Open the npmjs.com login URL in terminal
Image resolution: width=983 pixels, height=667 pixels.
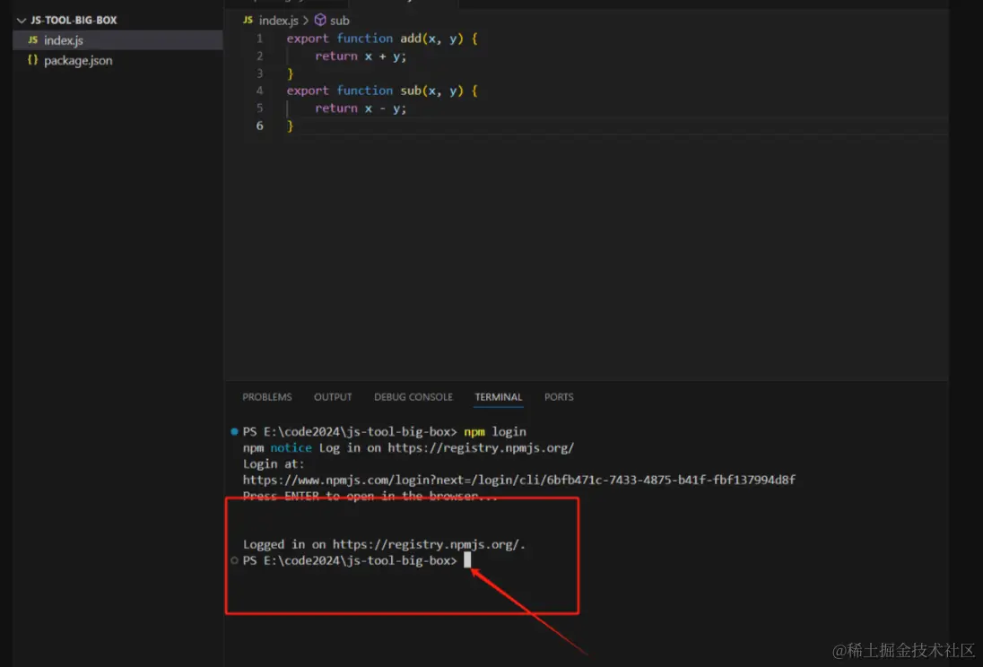pyautogui.click(x=519, y=480)
